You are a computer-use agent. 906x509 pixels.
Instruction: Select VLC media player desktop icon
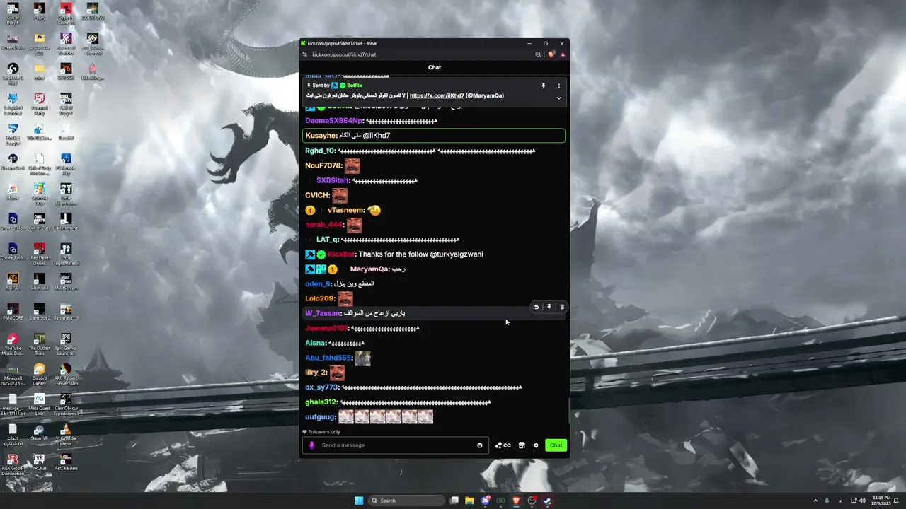tap(66, 433)
